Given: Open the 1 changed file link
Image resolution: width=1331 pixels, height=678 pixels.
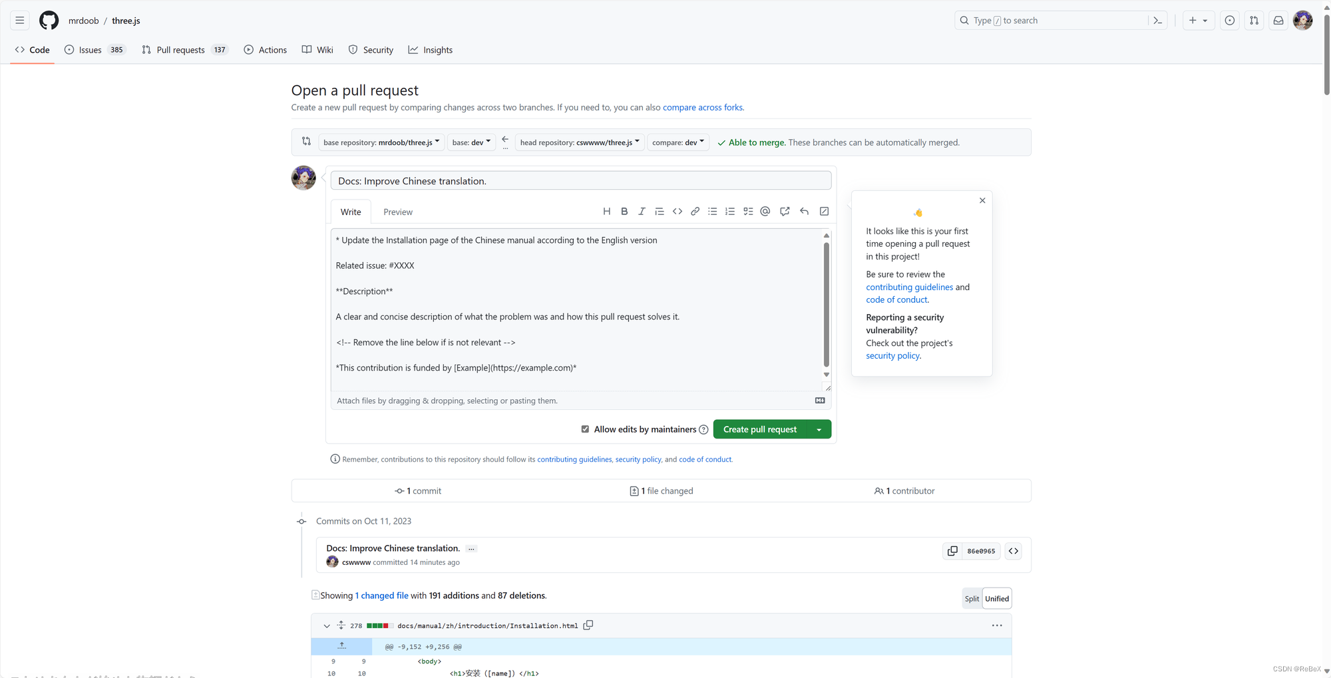Looking at the screenshot, I should (x=381, y=595).
